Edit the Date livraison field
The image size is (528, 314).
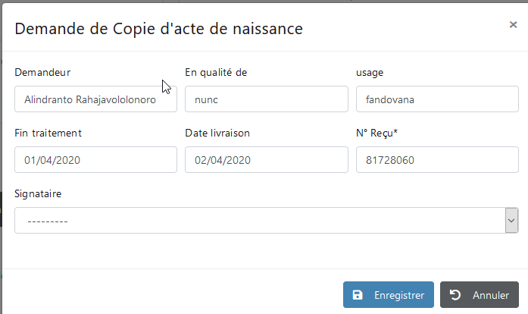(267, 160)
